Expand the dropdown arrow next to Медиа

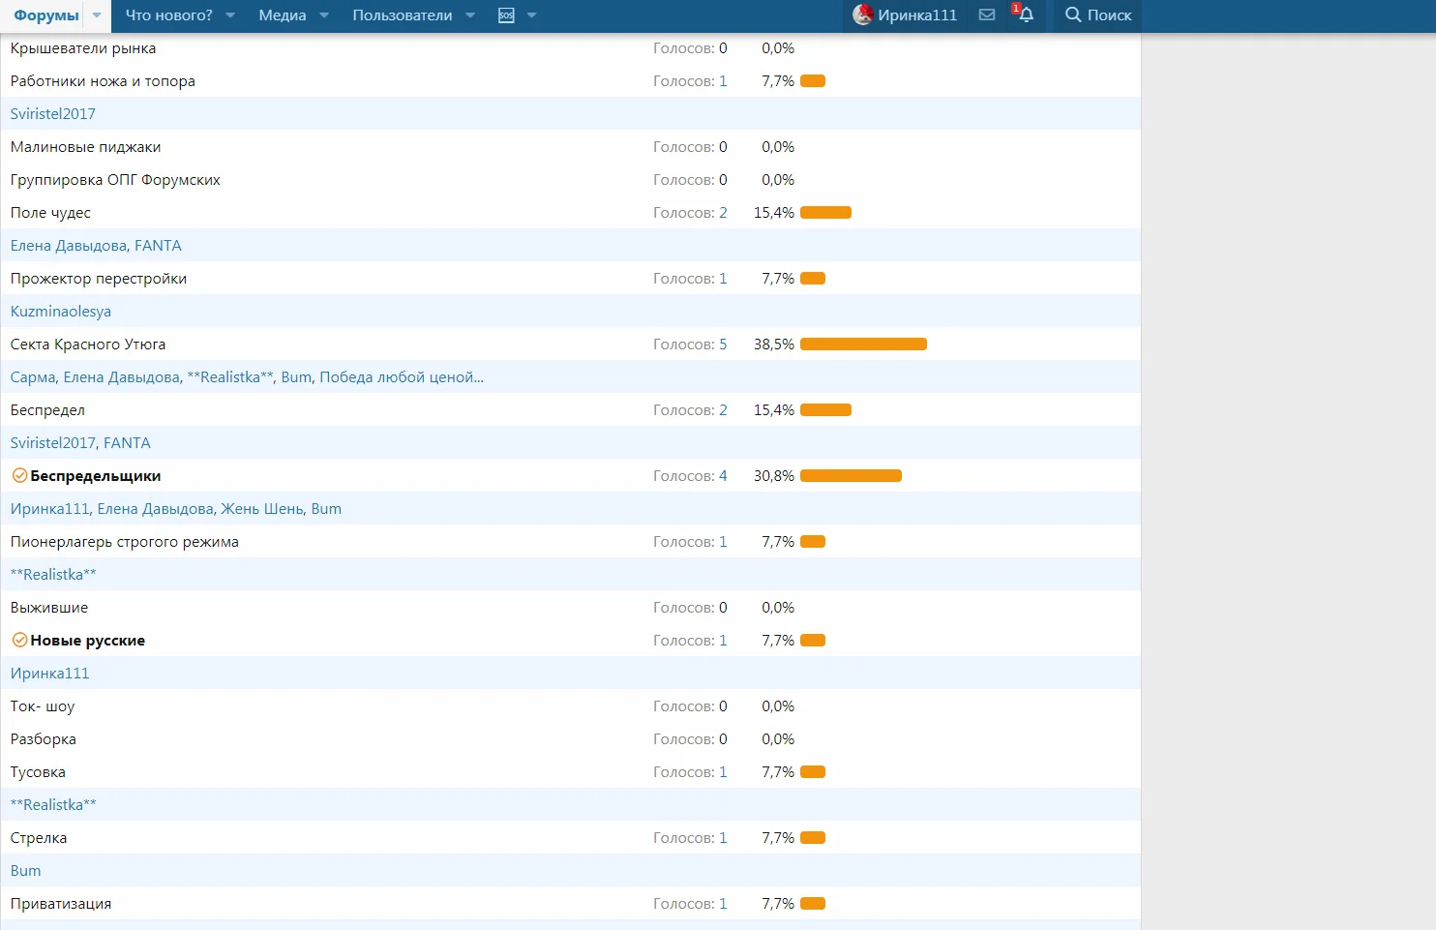(324, 15)
